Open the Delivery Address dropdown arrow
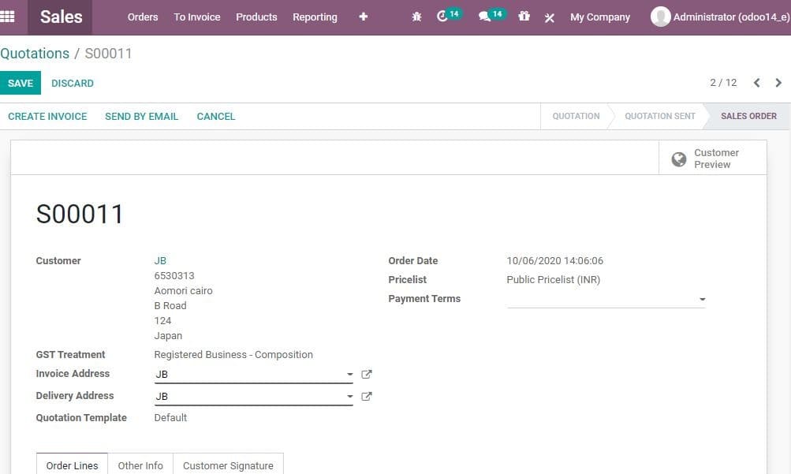The width and height of the screenshot is (791, 474). coord(349,397)
